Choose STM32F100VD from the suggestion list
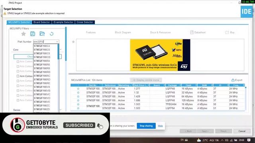This screenshot has height=143, width=255. pyautogui.click(x=42, y=98)
